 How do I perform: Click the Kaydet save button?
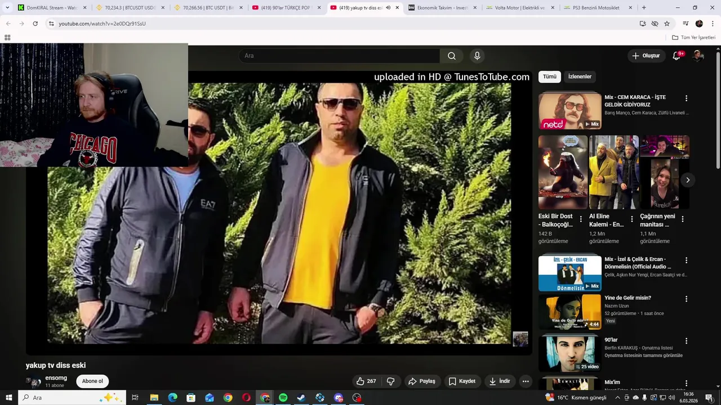tap(462, 381)
